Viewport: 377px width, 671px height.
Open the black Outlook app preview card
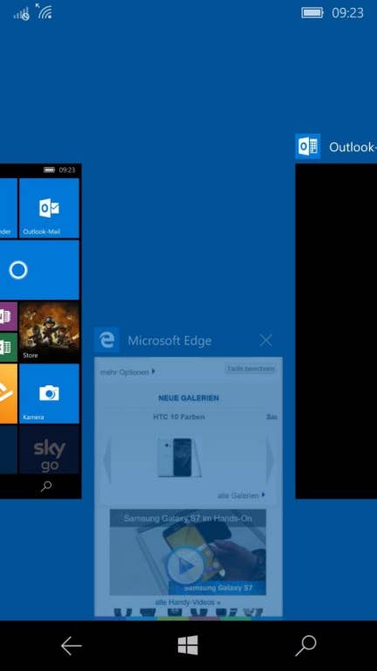pos(336,331)
